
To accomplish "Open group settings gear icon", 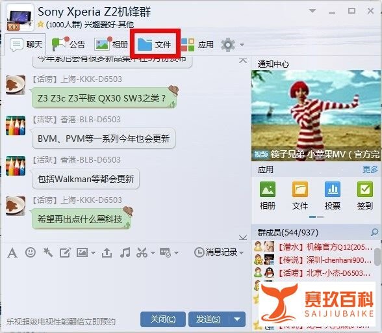I will (228, 45).
